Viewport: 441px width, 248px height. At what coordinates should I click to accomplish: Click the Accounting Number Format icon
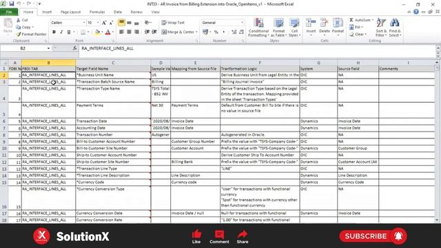click(x=205, y=32)
